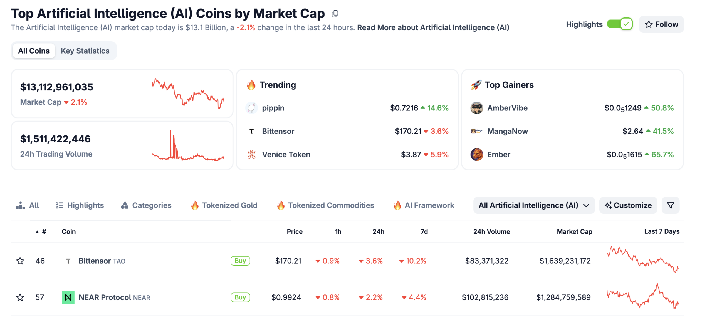Open the All Artificial Intelligence dropdown
Image resolution: width=712 pixels, height=318 pixels.
tap(534, 205)
